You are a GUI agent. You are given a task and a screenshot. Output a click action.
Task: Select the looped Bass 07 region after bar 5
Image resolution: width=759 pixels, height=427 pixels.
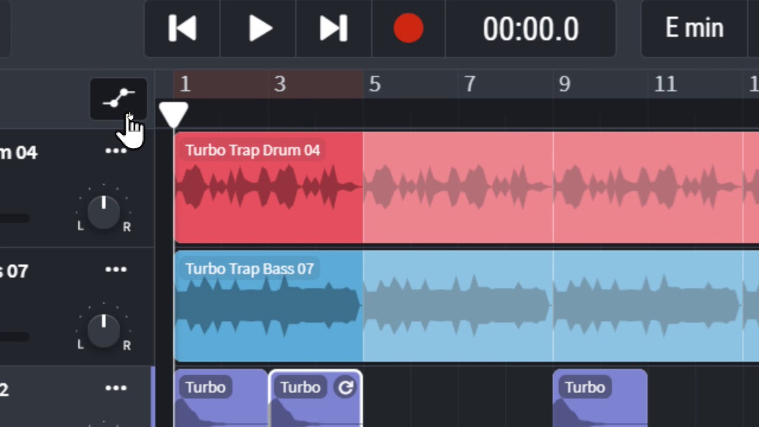[x=458, y=306]
